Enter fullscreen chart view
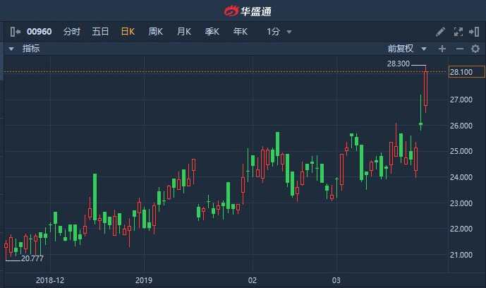The height and width of the screenshot is (288, 486). tap(458, 32)
